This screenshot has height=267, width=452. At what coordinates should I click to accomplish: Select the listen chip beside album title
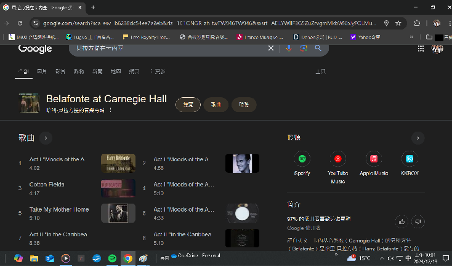[x=244, y=105]
